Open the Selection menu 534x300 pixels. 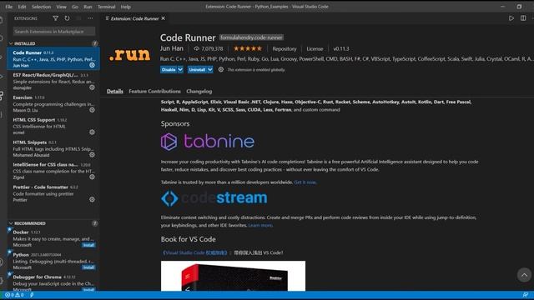(x=41, y=7)
